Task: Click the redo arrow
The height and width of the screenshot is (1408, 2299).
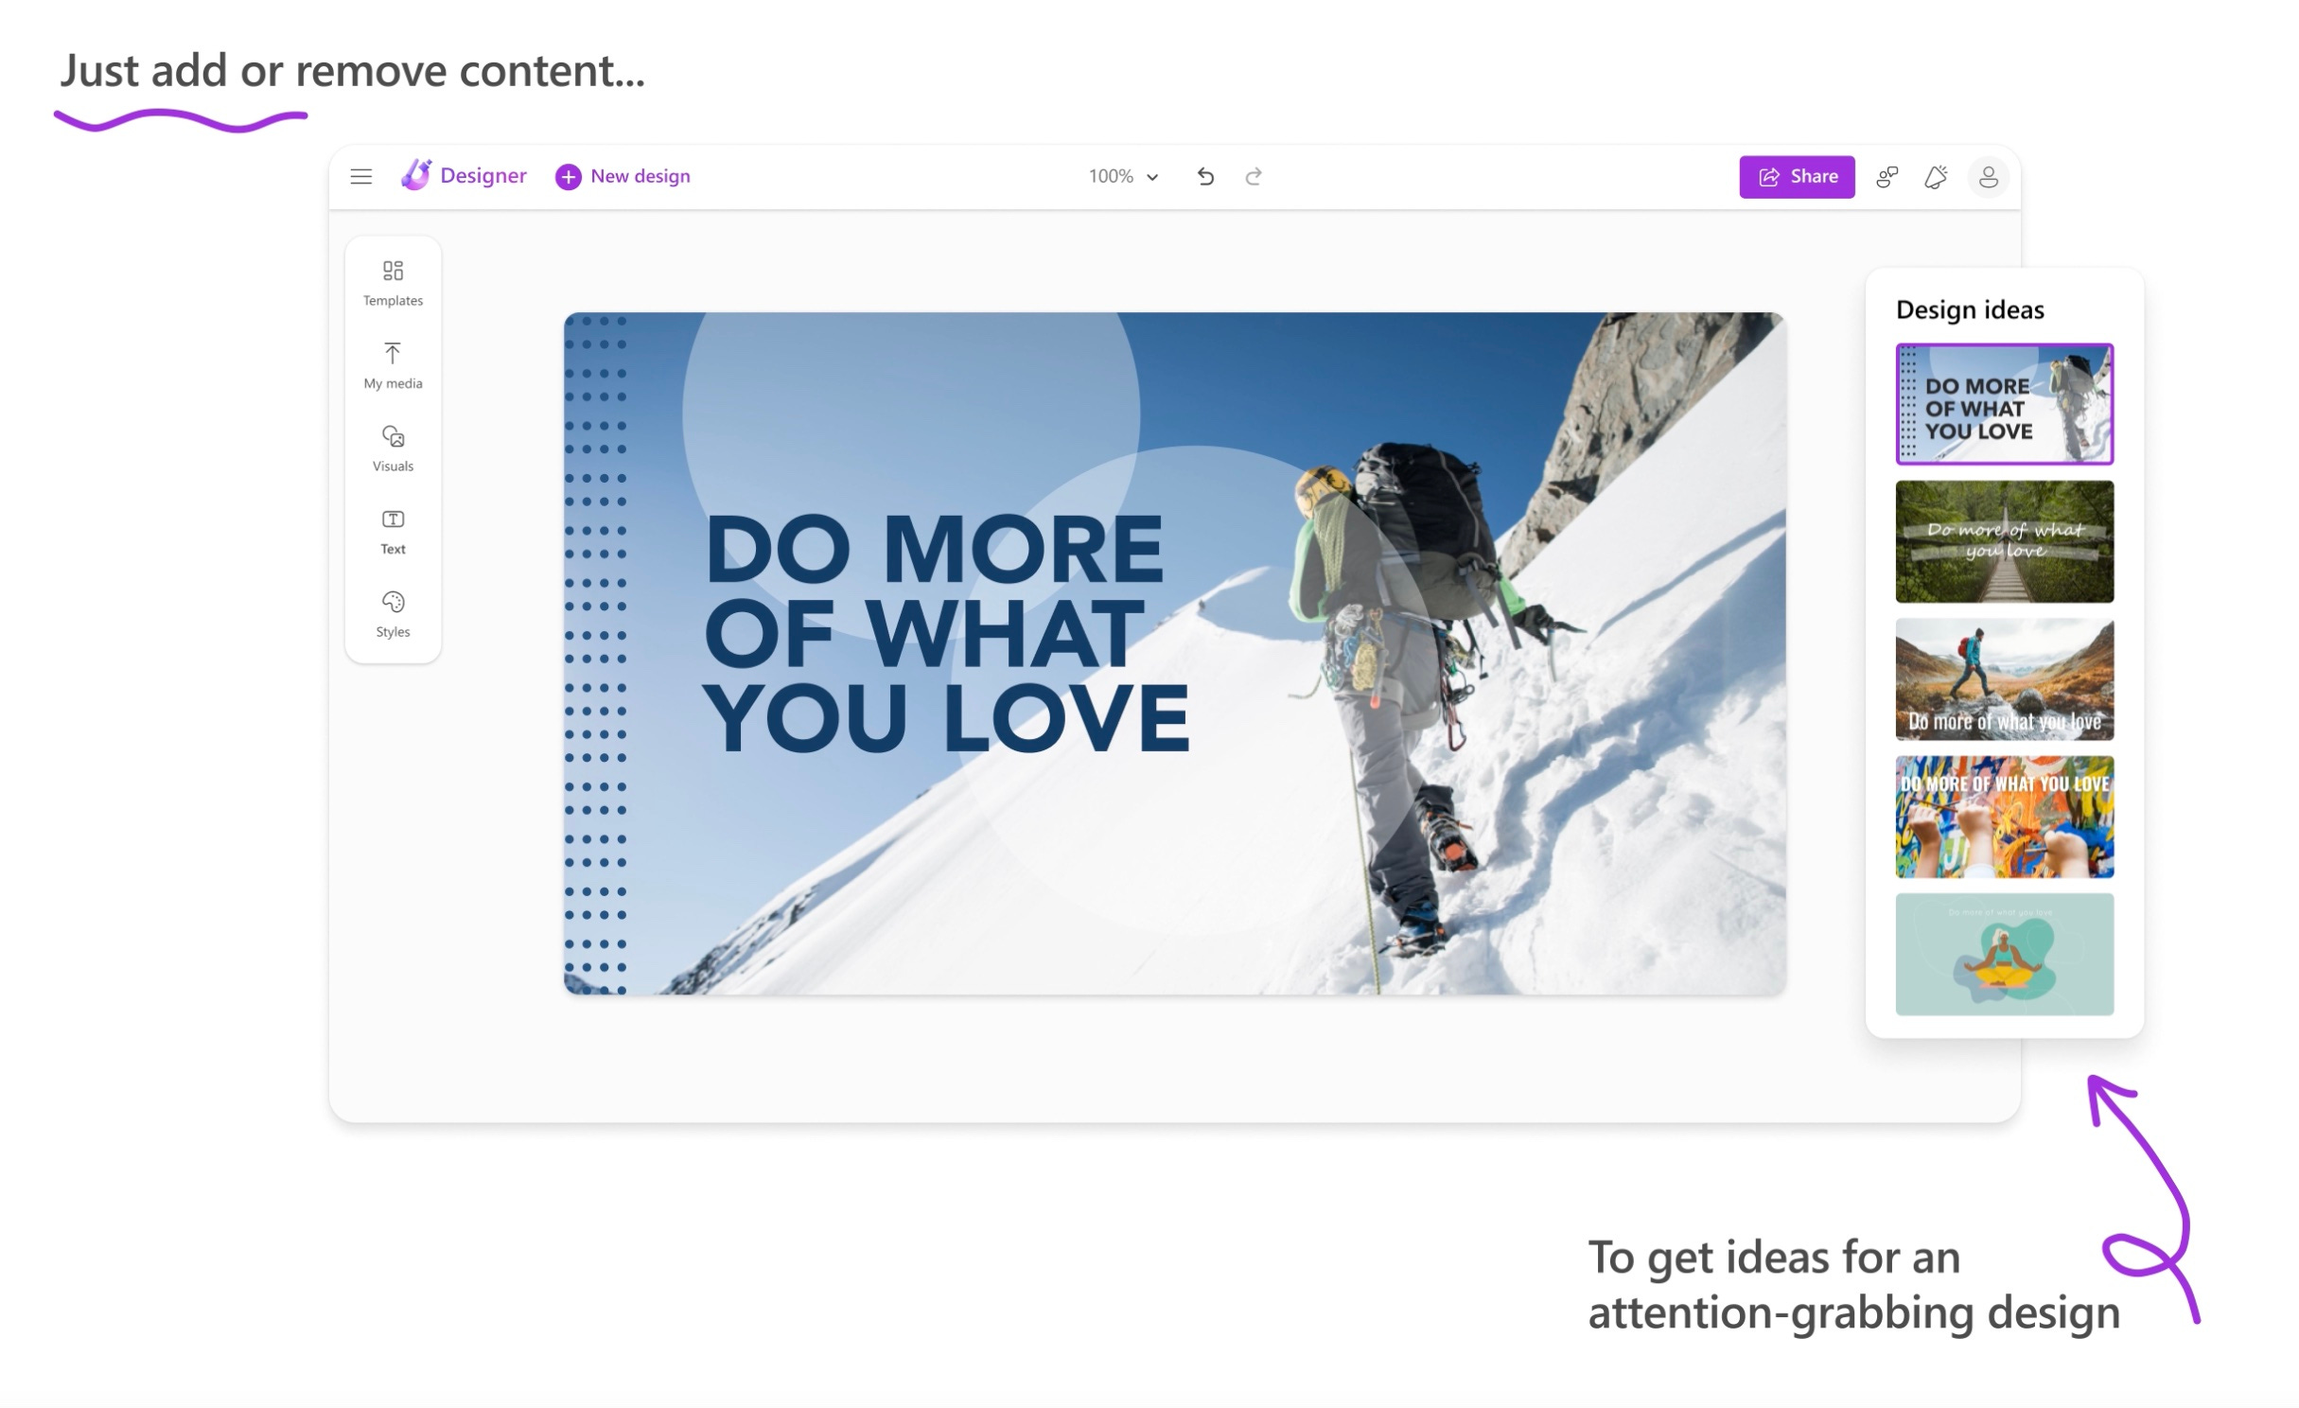Action: pos(1254,177)
